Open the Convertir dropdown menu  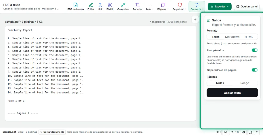[197, 7]
